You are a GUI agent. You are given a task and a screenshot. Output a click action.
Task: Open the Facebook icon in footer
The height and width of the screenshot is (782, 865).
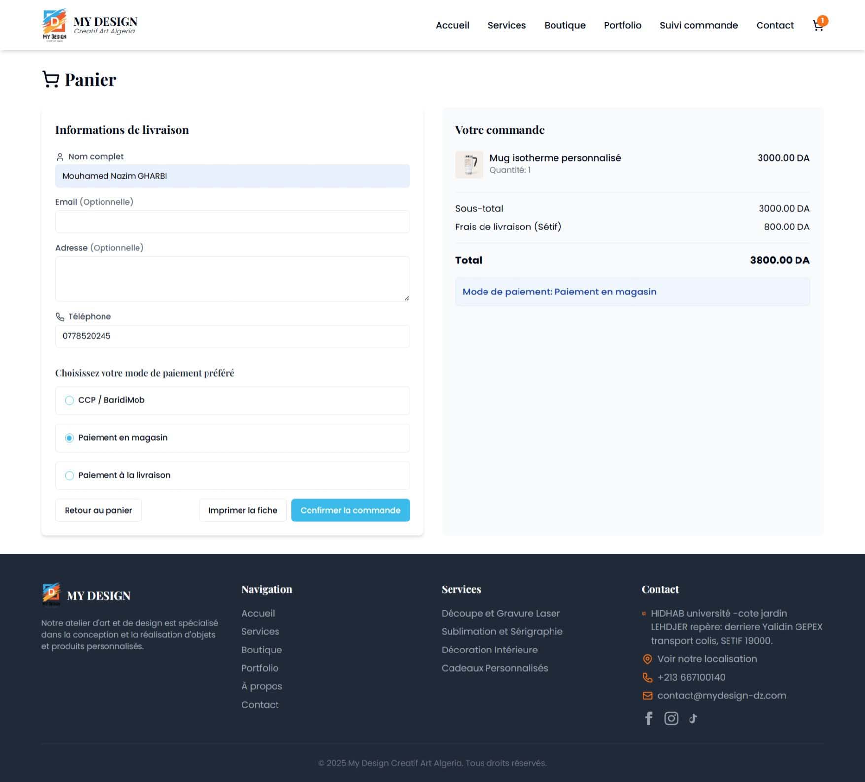pyautogui.click(x=648, y=718)
